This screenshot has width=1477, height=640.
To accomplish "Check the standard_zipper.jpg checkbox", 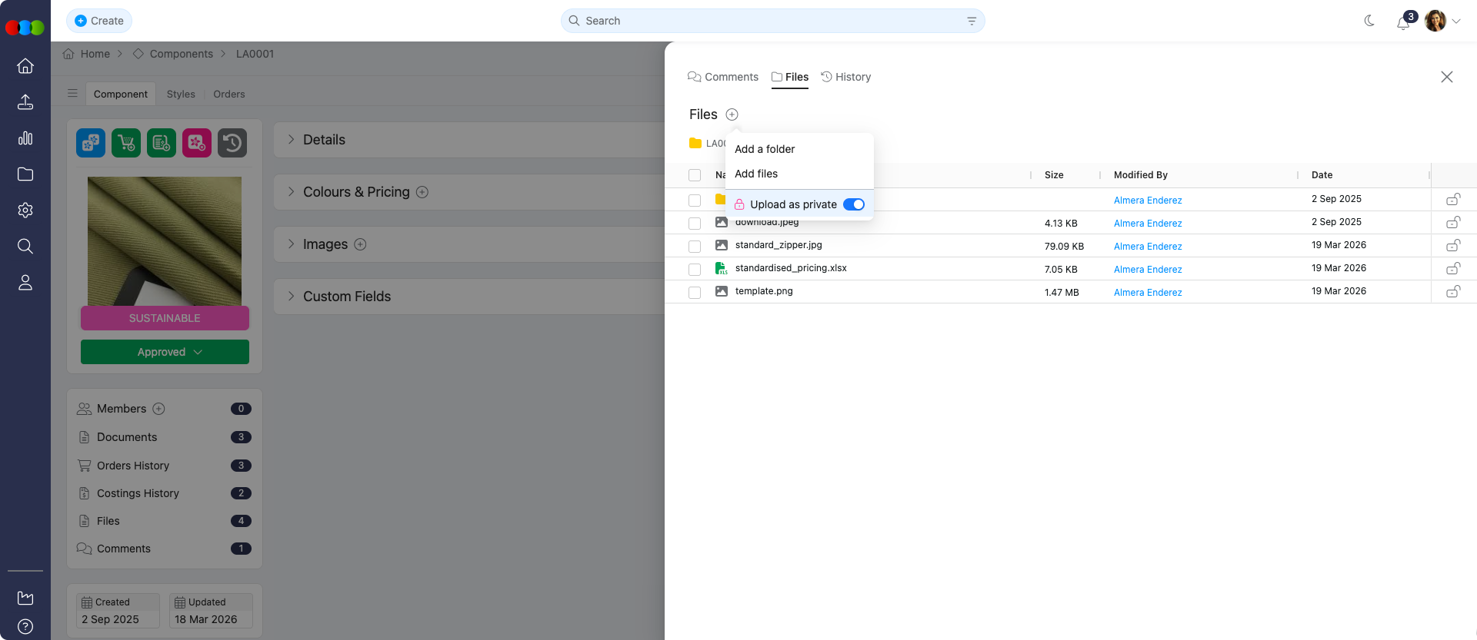I will point(695,247).
